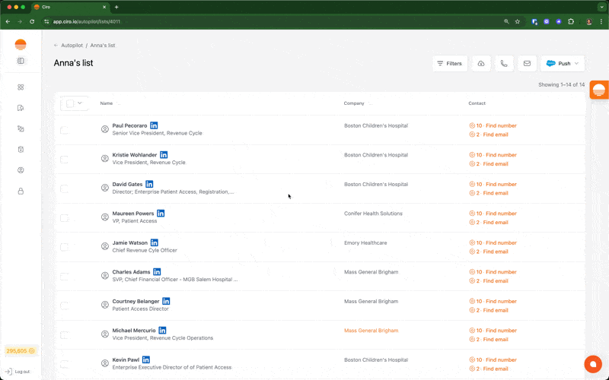Find email for Kevin Pawl
This screenshot has width=609, height=380.
coord(489,369)
